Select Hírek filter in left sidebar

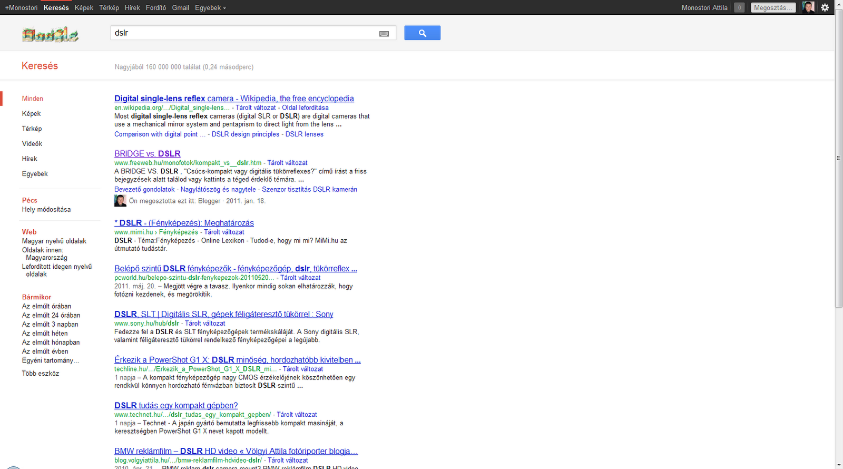(30, 159)
